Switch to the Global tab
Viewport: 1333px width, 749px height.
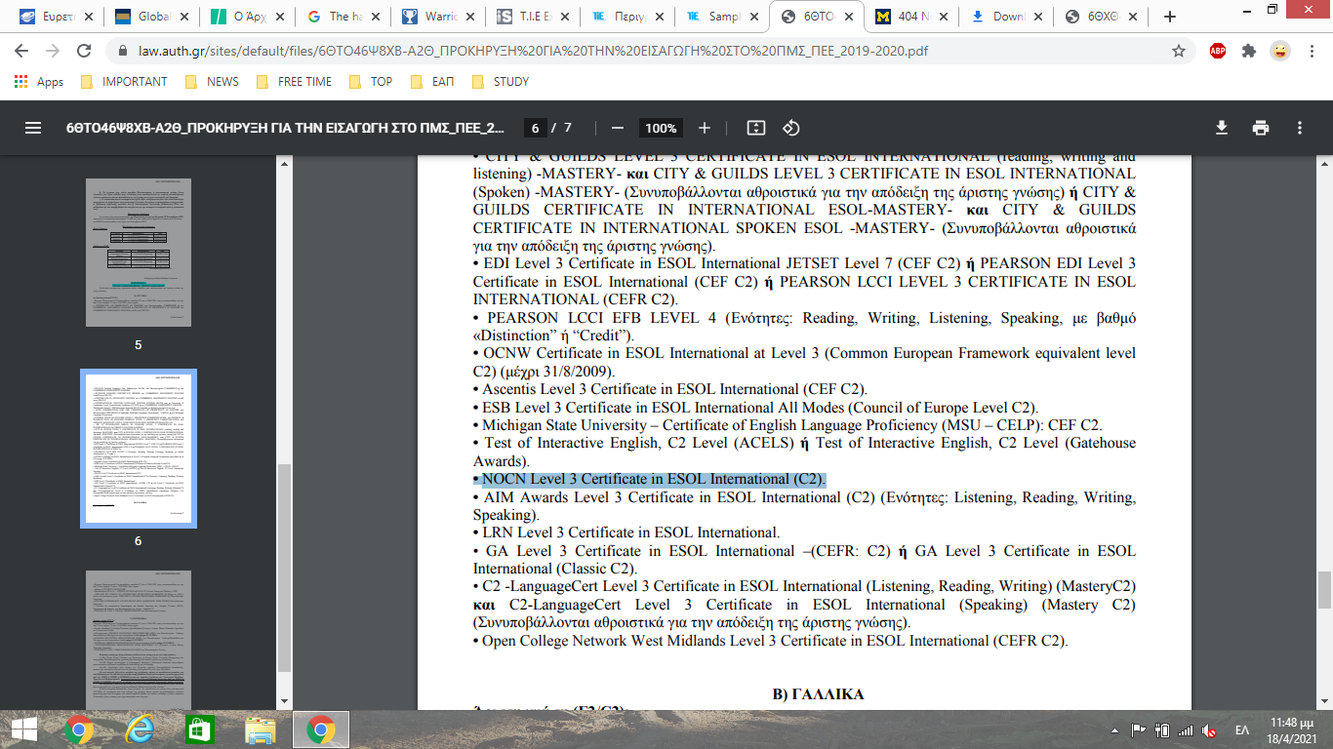point(146,17)
